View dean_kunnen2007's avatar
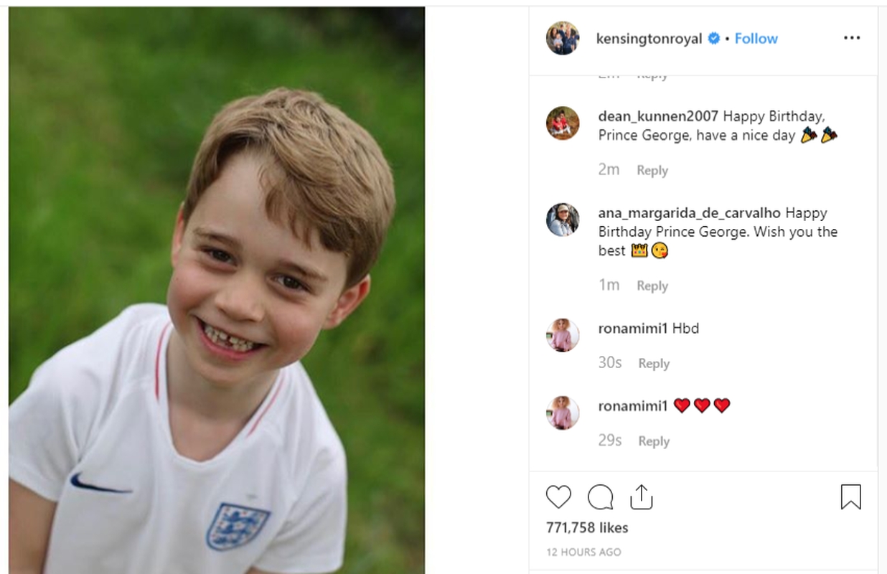This screenshot has height=574, width=887. click(563, 123)
